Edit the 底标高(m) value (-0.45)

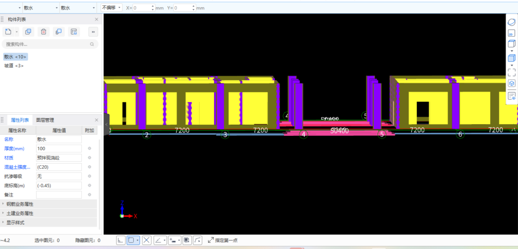click(x=59, y=186)
